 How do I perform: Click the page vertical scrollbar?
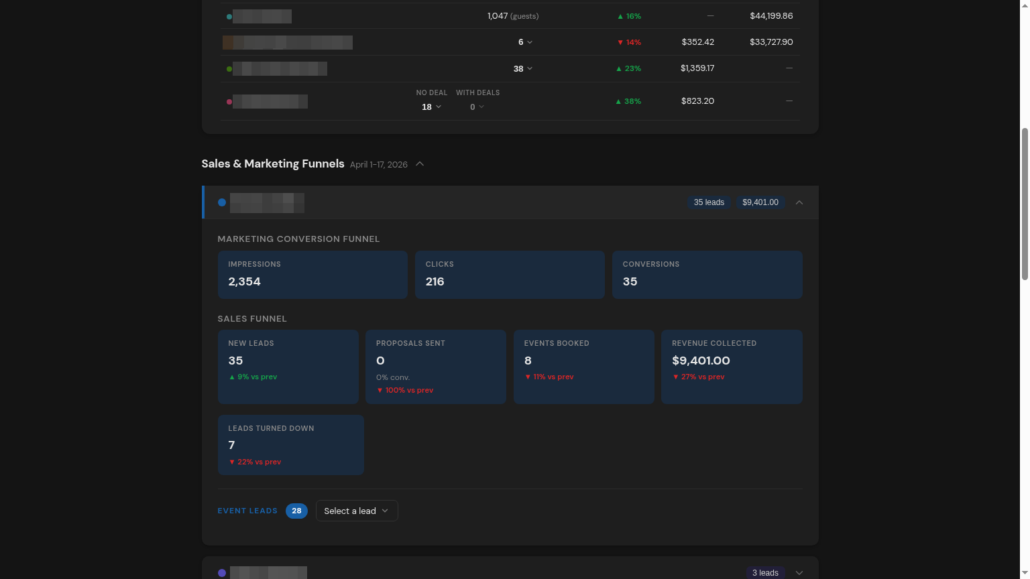[x=1025, y=204]
